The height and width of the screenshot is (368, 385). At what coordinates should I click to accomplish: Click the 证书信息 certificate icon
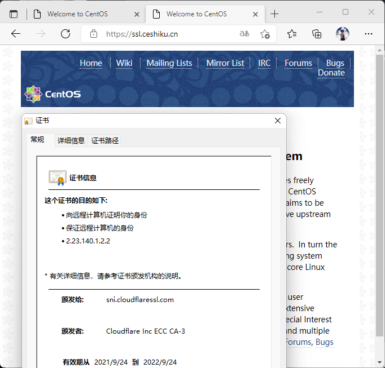(58, 178)
